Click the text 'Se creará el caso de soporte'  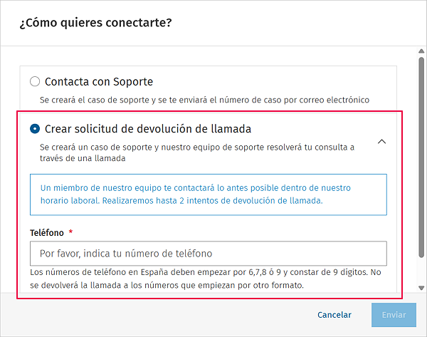(94, 100)
